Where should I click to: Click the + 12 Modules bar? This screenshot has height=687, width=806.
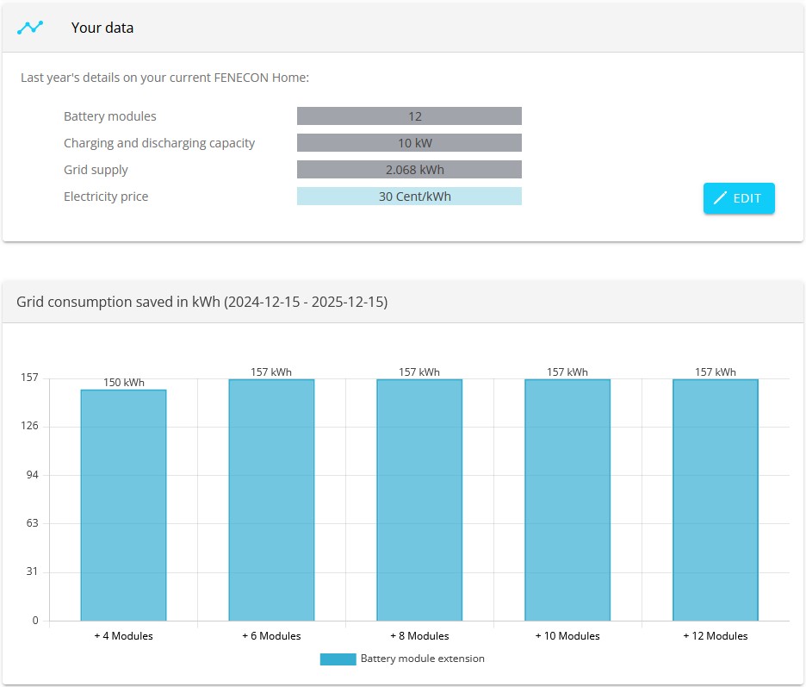716,500
